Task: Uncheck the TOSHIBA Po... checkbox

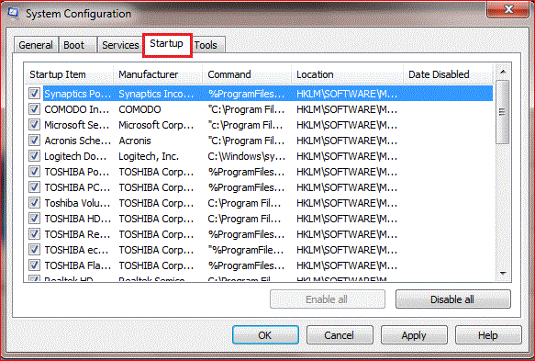Action: tap(34, 172)
